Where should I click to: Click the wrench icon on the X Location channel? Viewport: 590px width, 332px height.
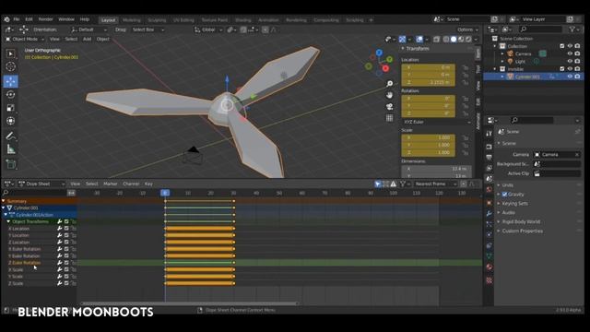(x=59, y=229)
